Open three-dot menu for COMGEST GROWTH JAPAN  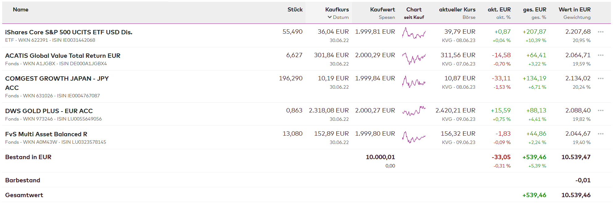[600, 78]
